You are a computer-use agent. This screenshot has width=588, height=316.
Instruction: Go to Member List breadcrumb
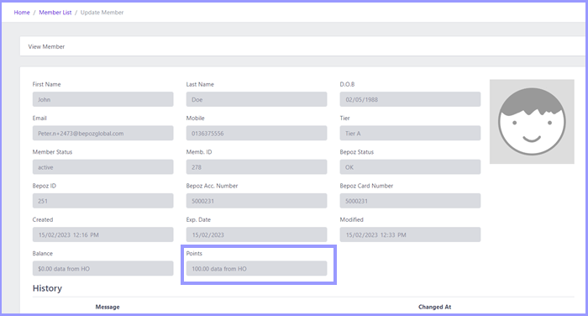(55, 13)
